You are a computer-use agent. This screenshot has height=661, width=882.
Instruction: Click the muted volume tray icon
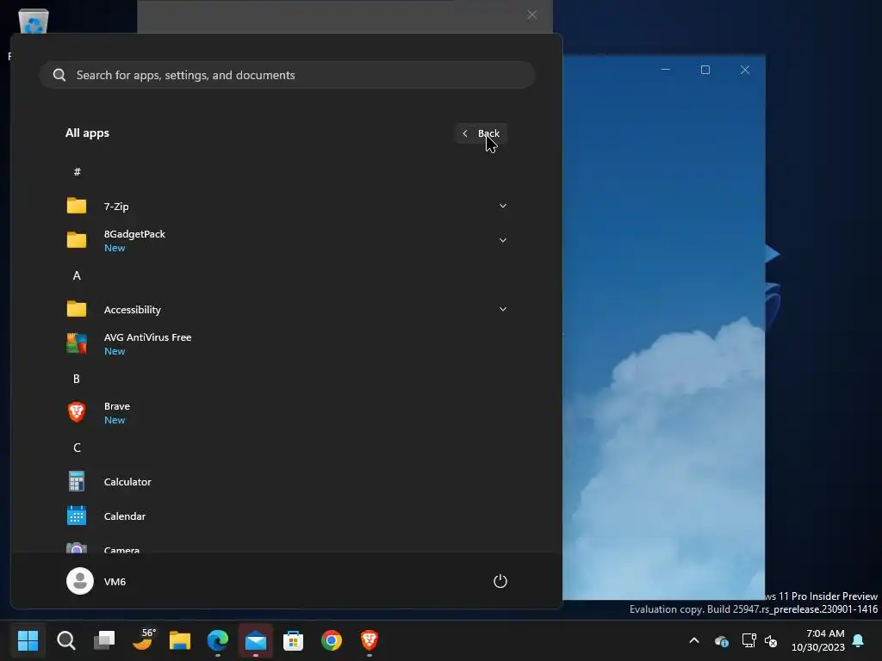(x=771, y=640)
